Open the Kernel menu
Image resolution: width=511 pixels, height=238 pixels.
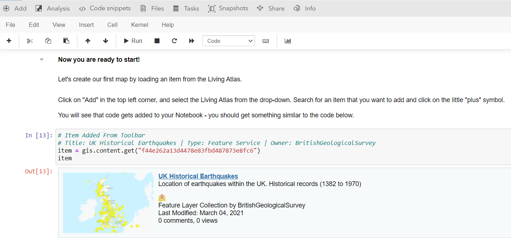tap(140, 25)
